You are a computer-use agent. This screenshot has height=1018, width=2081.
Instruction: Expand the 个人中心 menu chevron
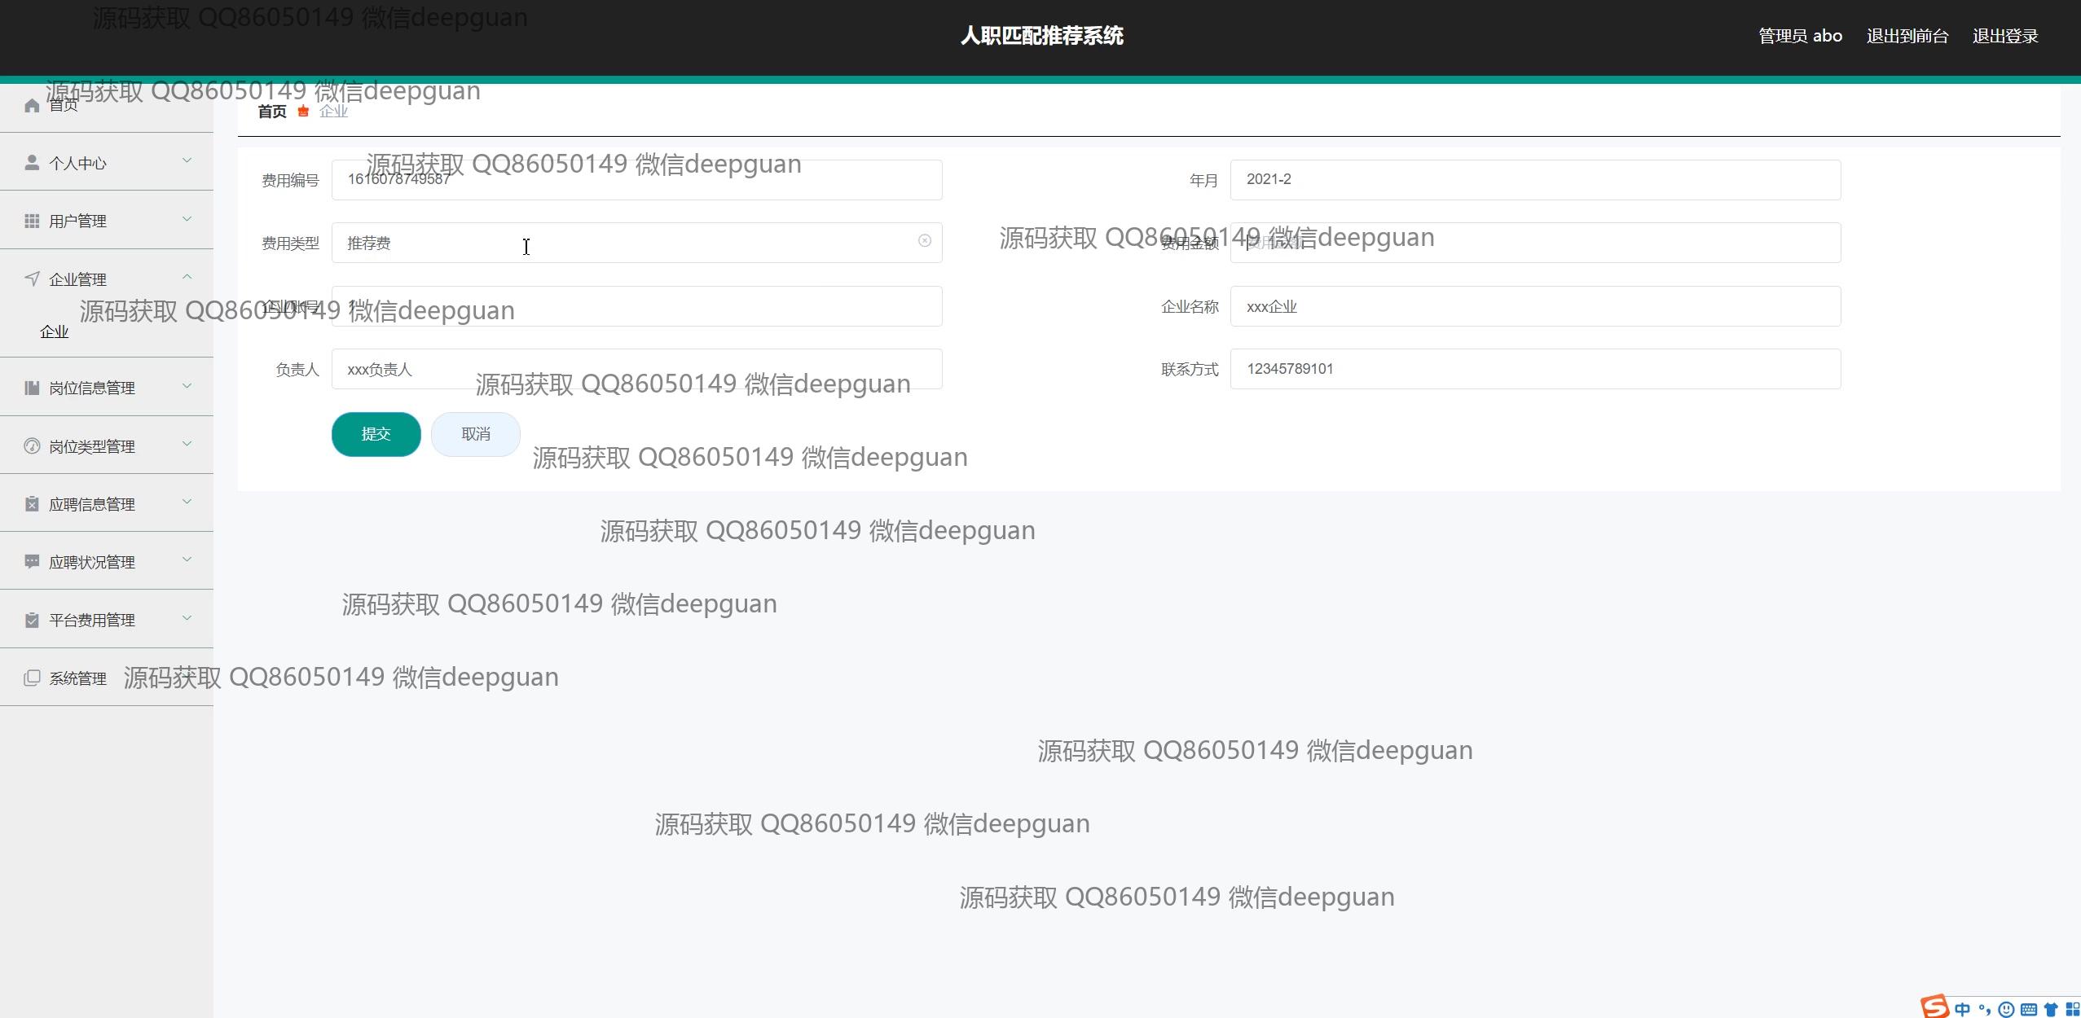point(187,160)
